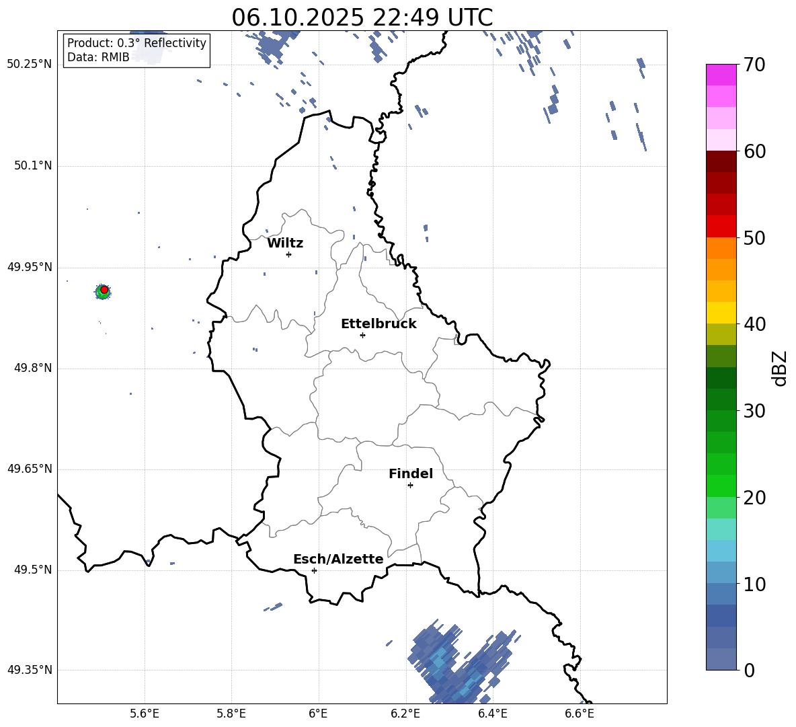This screenshot has height=727, width=796.
Task: Click the 70 dBZ colorbar tick label
Action: pyautogui.click(x=754, y=65)
